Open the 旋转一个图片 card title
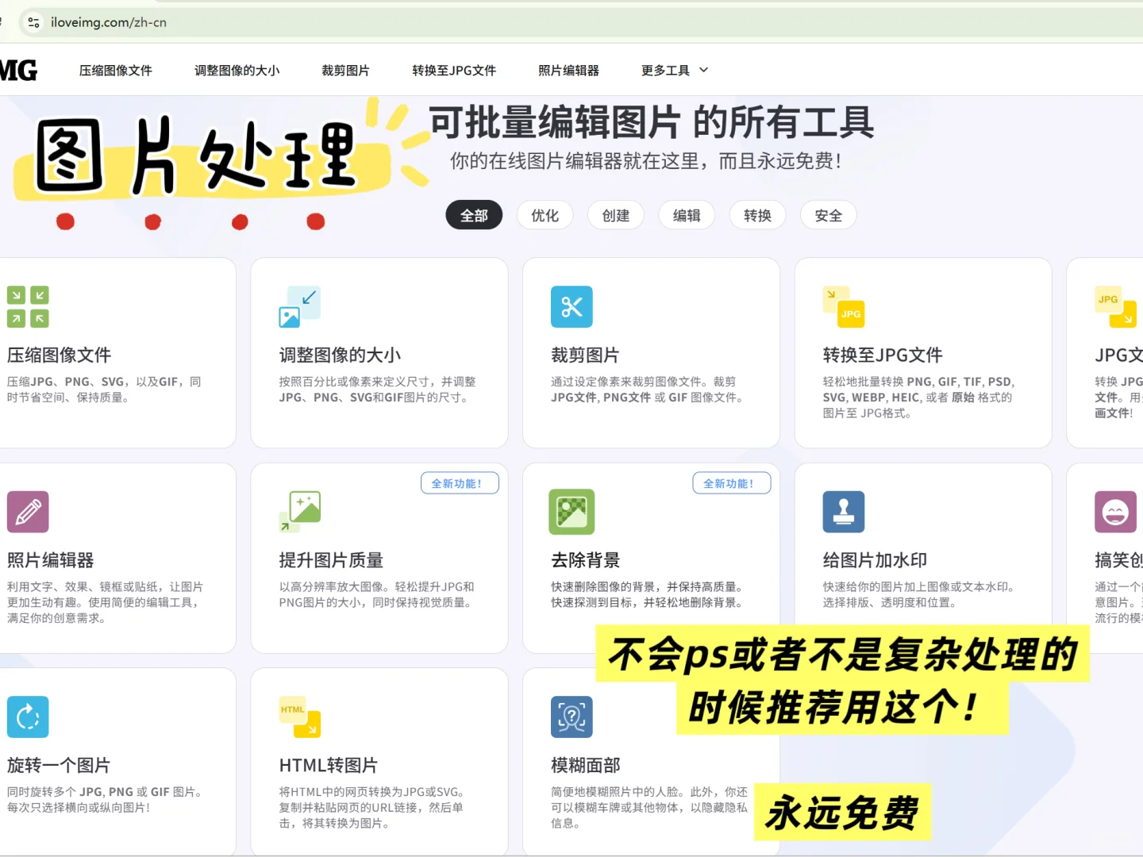This screenshot has height=857, width=1143. [x=59, y=766]
